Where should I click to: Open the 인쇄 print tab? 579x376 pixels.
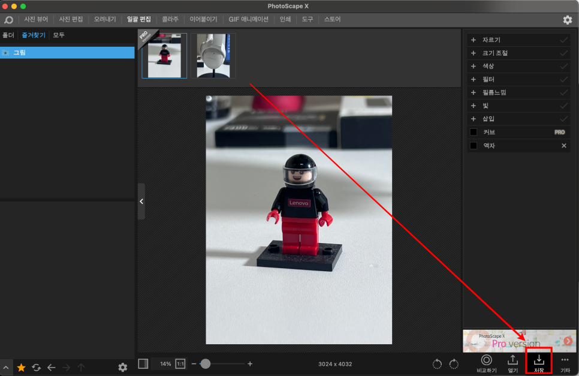tap(285, 19)
